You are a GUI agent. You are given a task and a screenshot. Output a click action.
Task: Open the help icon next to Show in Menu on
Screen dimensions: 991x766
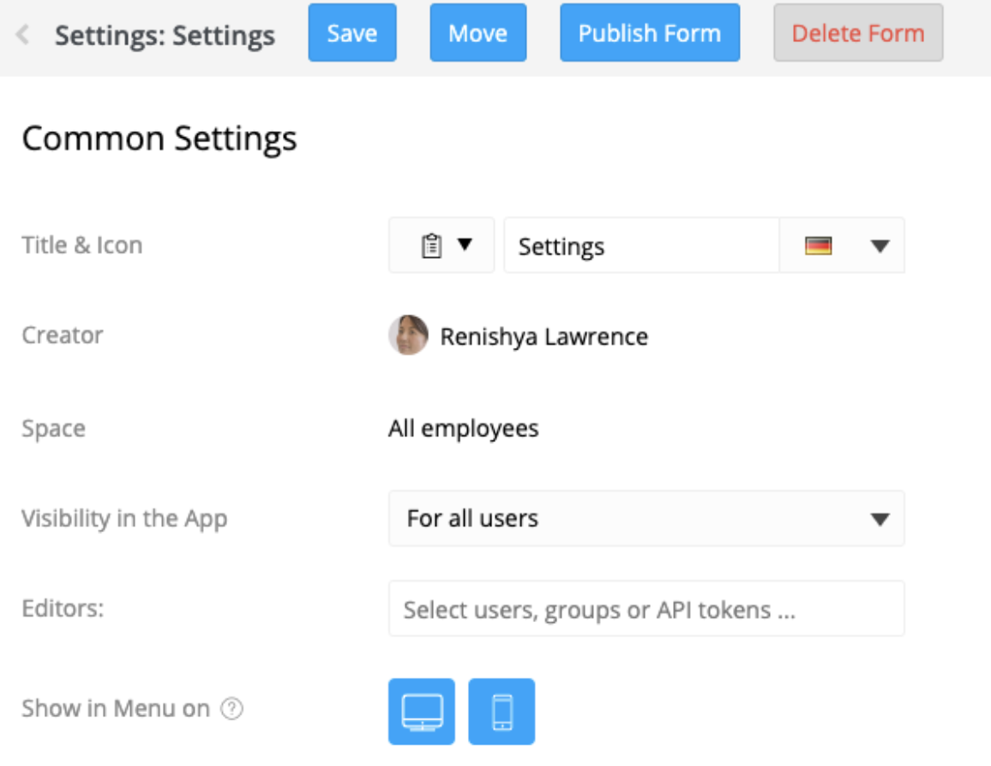pos(232,709)
